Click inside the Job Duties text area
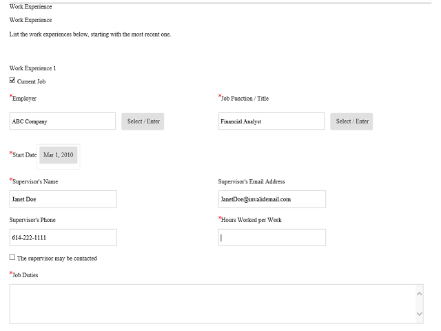The width and height of the screenshot is (441, 331). click(x=212, y=304)
